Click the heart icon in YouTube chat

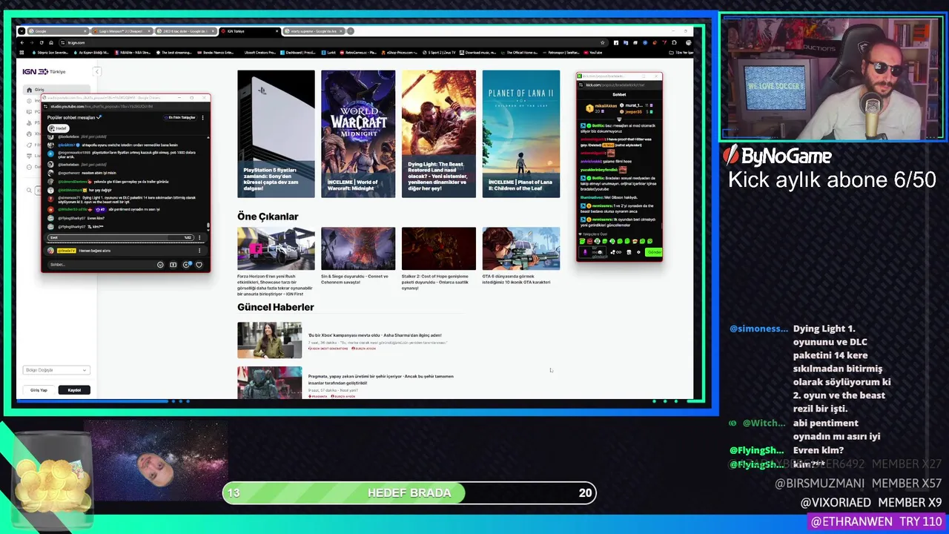199,265
